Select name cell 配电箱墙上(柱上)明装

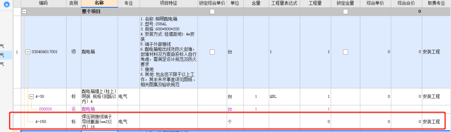click(99, 97)
